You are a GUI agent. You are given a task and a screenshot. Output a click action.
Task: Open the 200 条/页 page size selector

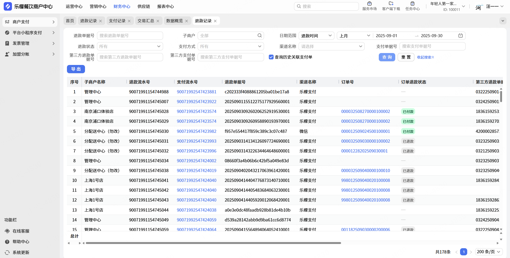(488, 252)
